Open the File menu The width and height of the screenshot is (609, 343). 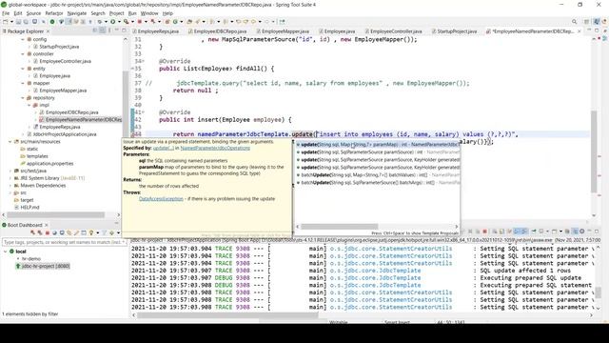click(6, 13)
